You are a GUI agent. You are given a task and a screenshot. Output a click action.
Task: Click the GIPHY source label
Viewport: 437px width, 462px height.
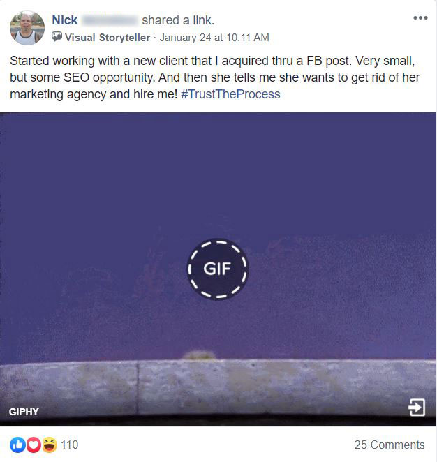click(x=24, y=412)
